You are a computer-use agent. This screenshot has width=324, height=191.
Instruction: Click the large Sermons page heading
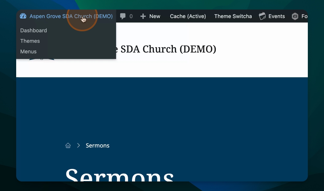(x=120, y=175)
